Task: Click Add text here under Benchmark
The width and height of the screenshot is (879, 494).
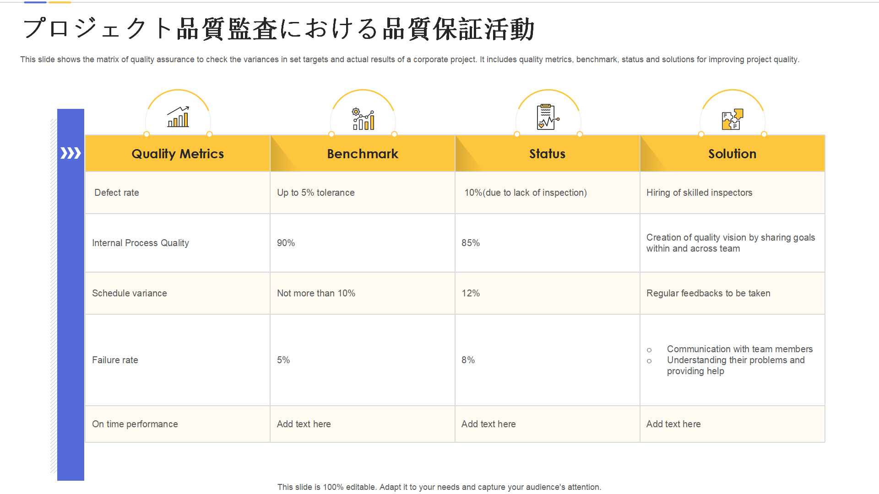Action: [x=304, y=424]
